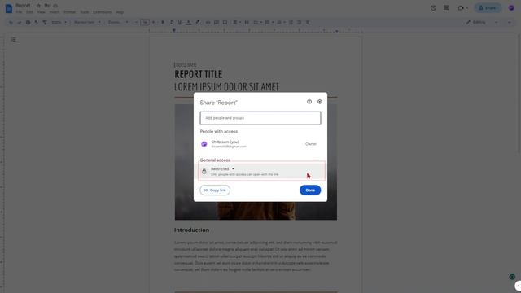Image resolution: width=521 pixels, height=293 pixels.
Task: Click the Report document title
Action: [x=23, y=6]
